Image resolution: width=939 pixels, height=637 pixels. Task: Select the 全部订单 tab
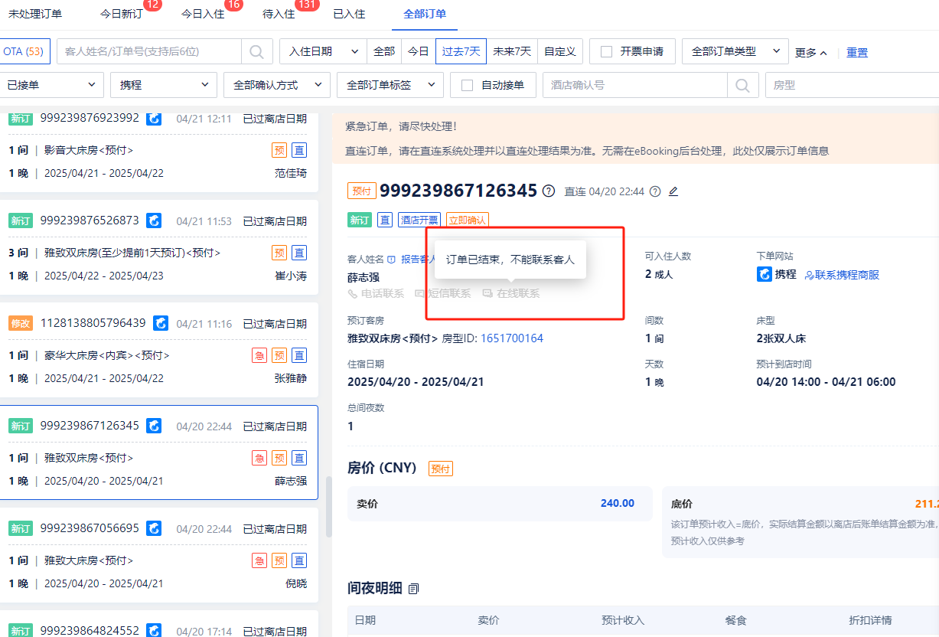click(425, 14)
